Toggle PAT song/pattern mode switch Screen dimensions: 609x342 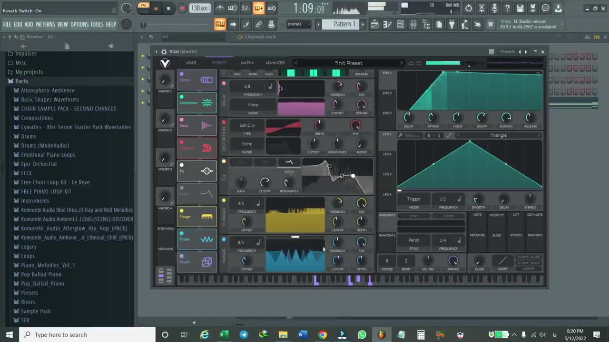pos(143,6)
